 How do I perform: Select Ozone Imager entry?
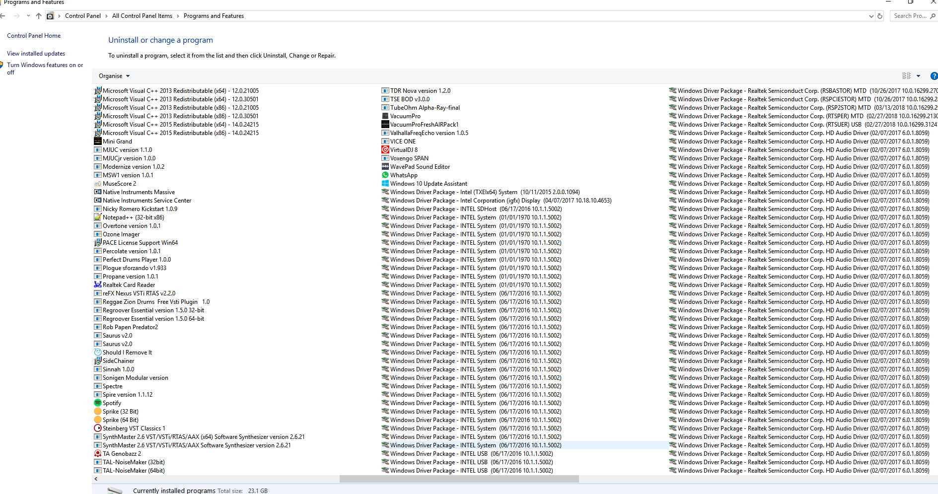pyautogui.click(x=121, y=234)
